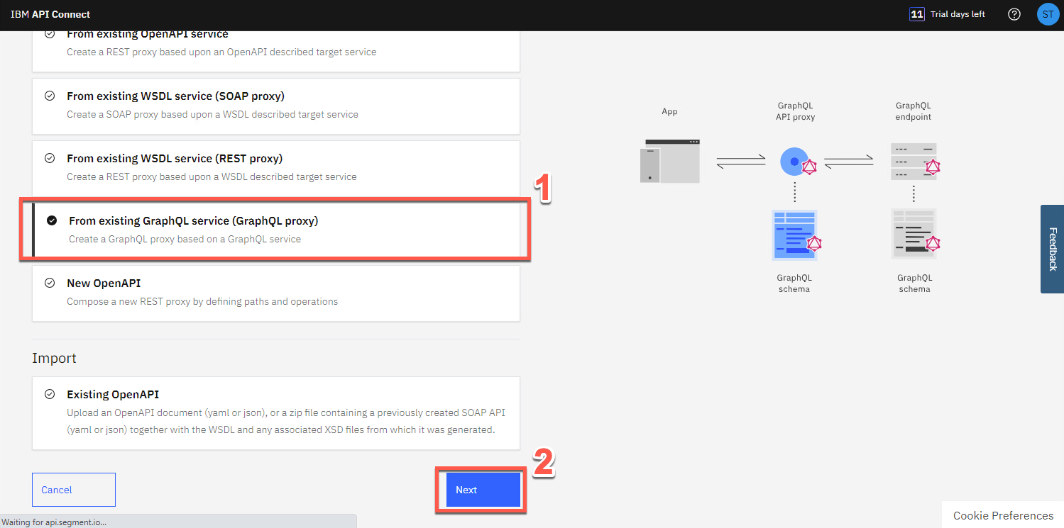Click the Cancel button
The height and width of the screenshot is (528, 1064).
pos(73,490)
